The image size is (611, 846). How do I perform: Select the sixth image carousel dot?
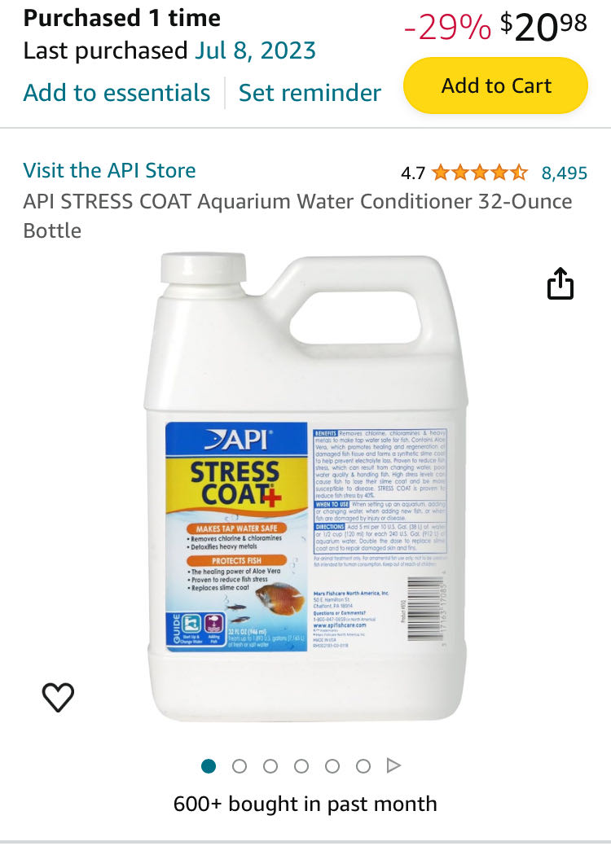tap(363, 766)
